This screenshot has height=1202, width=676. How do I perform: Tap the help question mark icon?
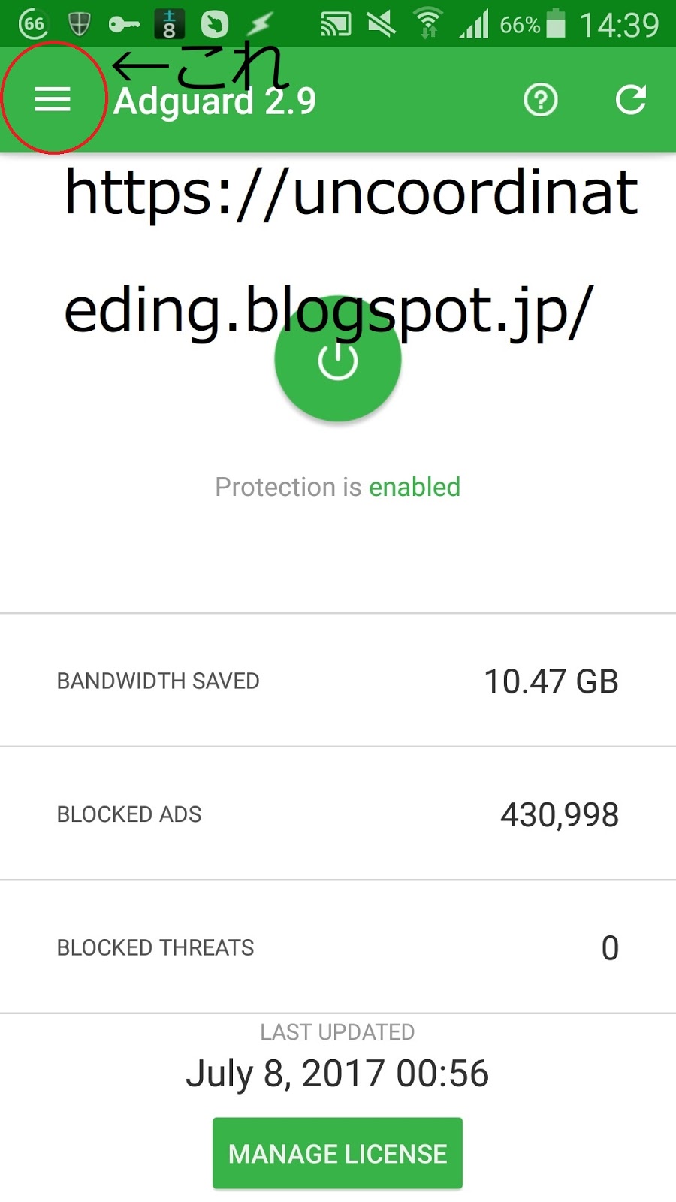(x=540, y=100)
